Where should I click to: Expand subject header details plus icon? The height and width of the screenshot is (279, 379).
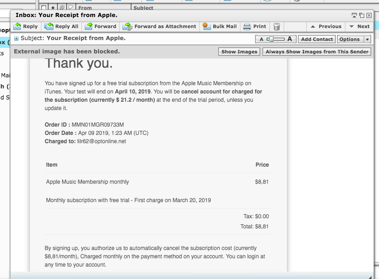click(x=16, y=38)
